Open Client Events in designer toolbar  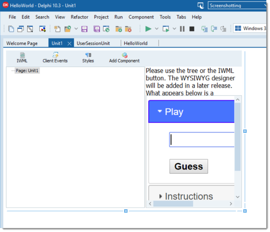coord(55,58)
